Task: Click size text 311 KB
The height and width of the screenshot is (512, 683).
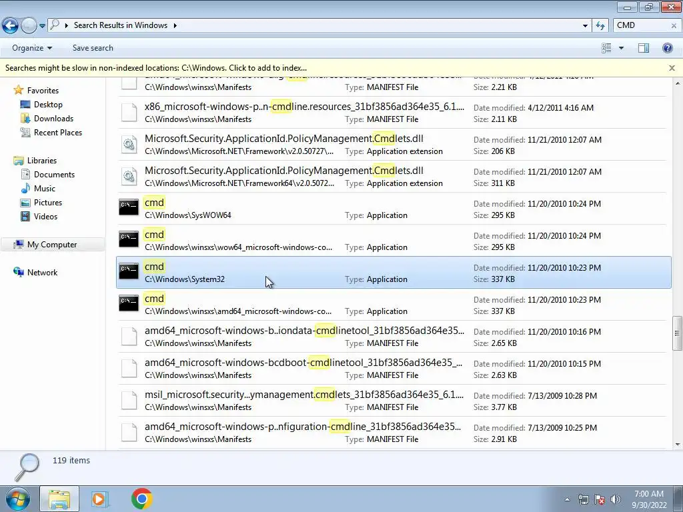Action: point(503,183)
